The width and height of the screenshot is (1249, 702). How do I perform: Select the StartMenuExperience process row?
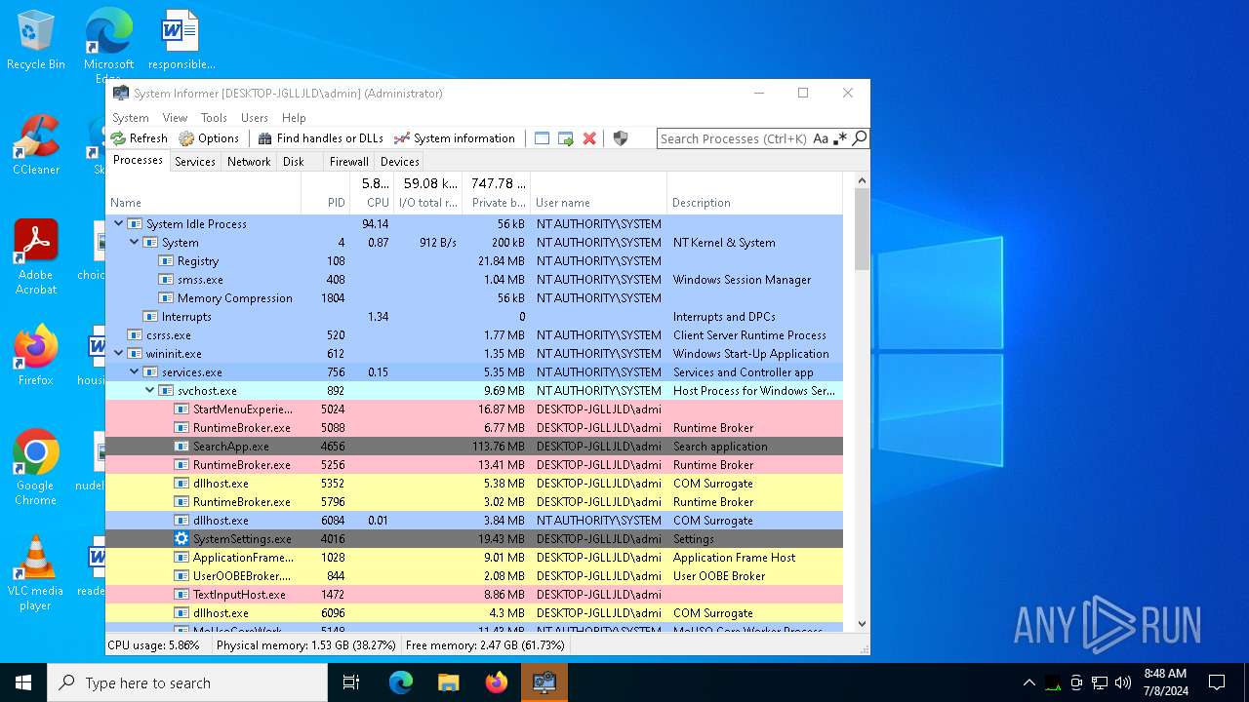[x=474, y=409]
